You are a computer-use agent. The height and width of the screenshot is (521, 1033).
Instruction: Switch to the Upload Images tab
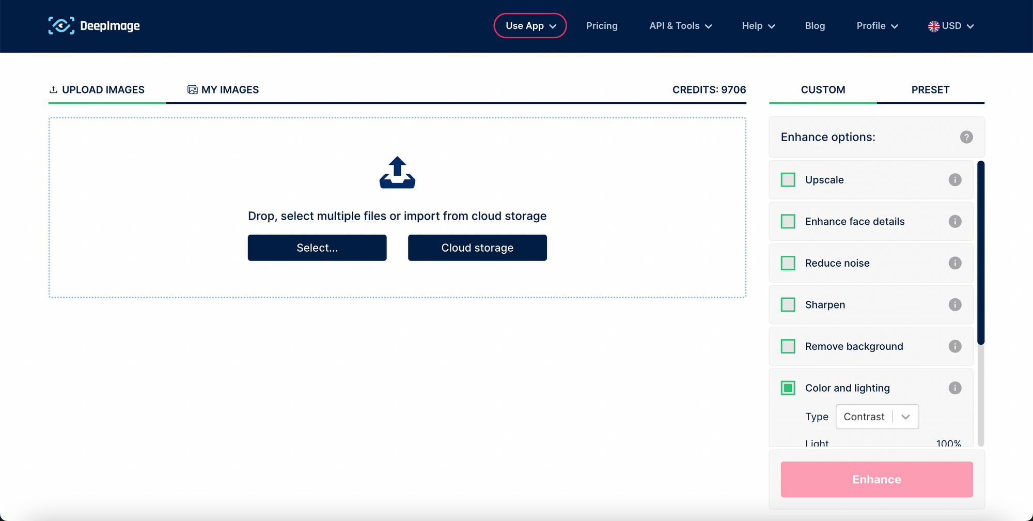pos(97,90)
